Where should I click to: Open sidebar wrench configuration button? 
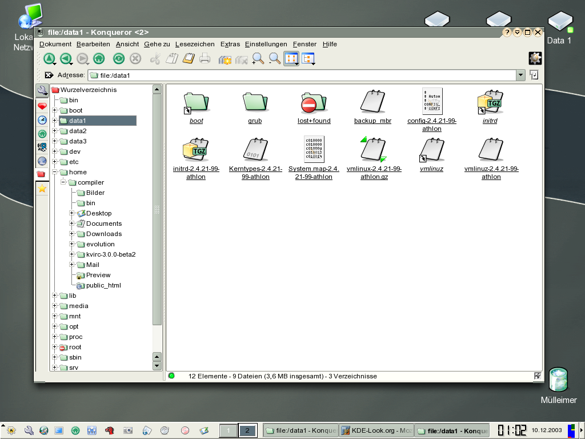42,90
